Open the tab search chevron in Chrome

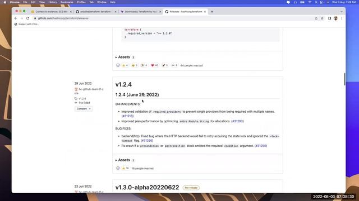(342, 12)
